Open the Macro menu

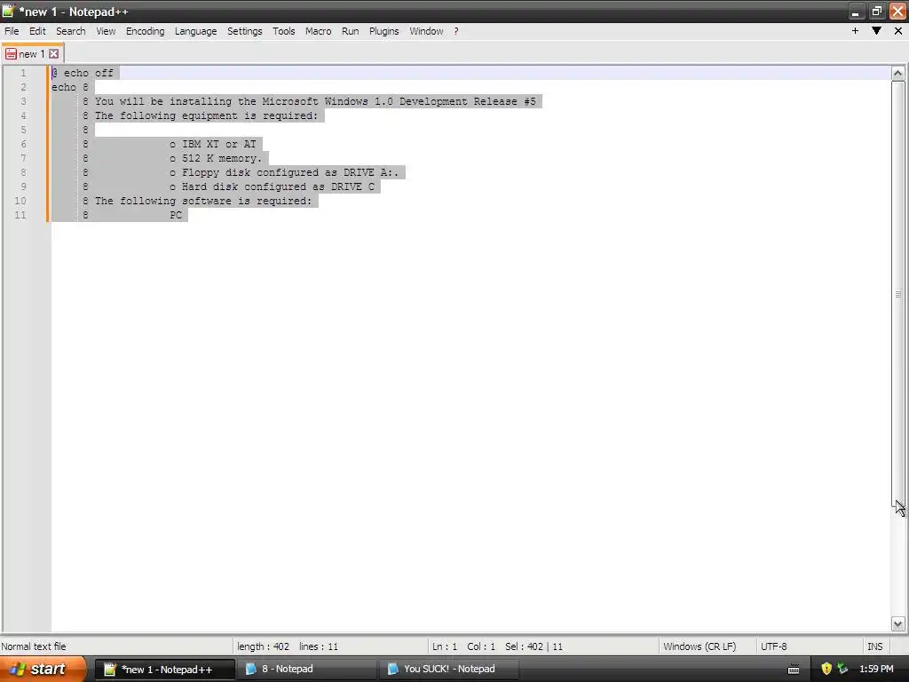(319, 31)
